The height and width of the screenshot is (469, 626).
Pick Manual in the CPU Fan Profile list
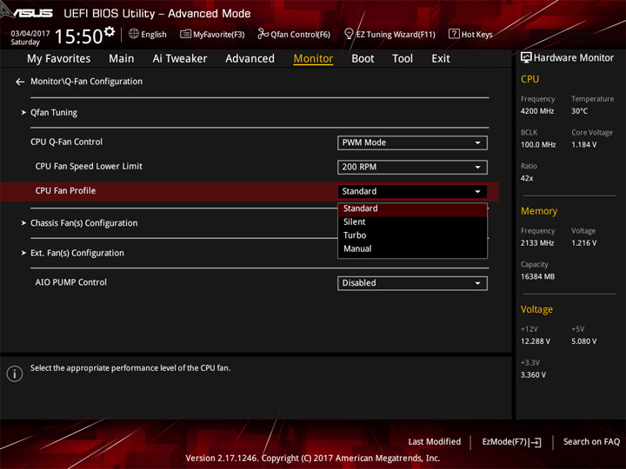[357, 249]
